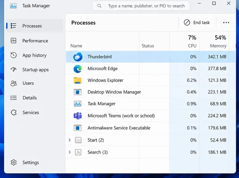Select the Task Manager process name
The image size is (239, 178).
[102, 104]
